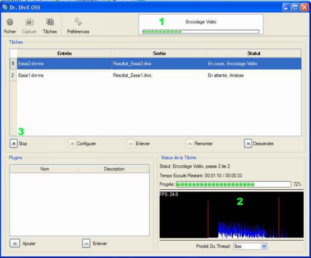Viewport: 311px width, 258px height.
Task: Click the plugins Nom column header
Action: point(45,169)
